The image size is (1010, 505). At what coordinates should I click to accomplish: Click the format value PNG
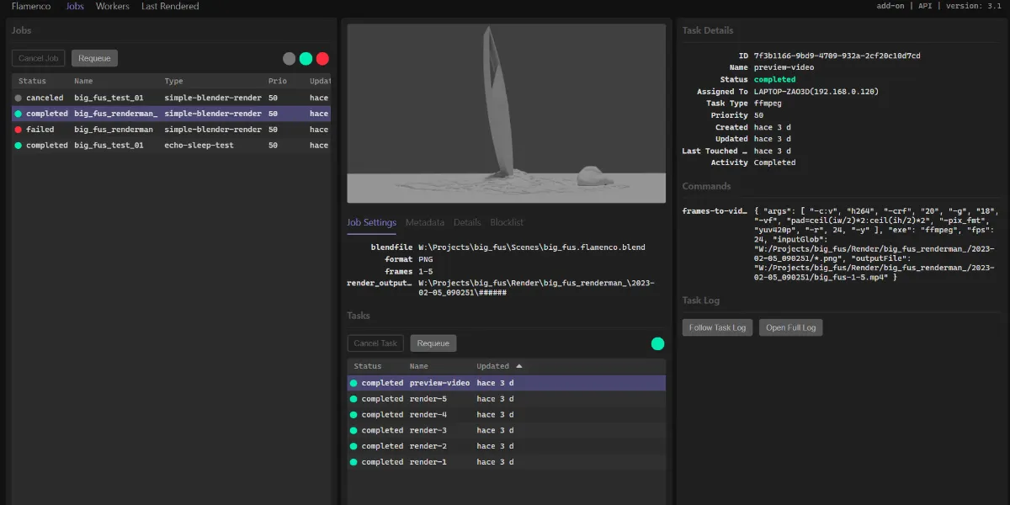click(426, 260)
